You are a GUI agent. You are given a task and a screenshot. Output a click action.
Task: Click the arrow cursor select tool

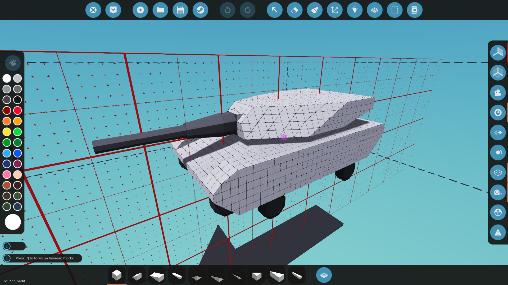point(275,10)
